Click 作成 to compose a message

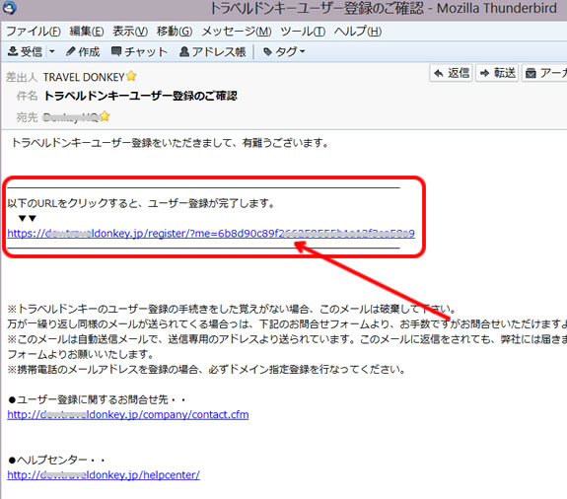[x=83, y=52]
